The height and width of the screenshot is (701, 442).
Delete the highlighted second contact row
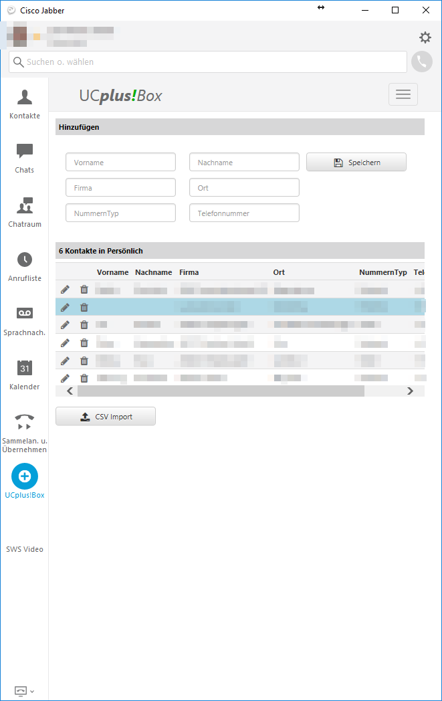84,307
